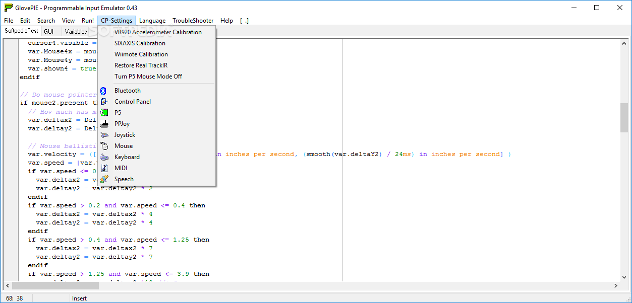This screenshot has width=632, height=303.
Task: Click the [ .] menu item
Action: 245,21
